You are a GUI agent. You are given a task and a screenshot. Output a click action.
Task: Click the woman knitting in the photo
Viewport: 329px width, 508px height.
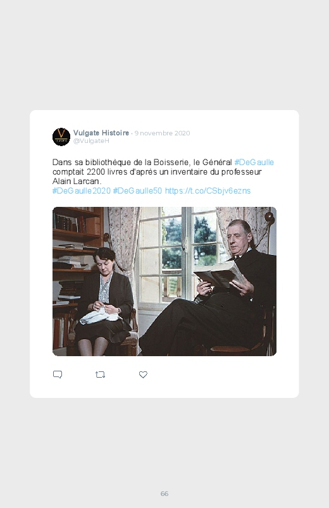click(104, 301)
